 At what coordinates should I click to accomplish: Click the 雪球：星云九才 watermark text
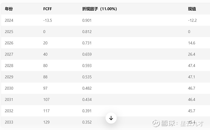tap(182, 123)
